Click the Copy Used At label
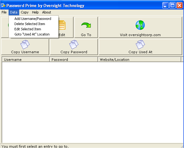 (140, 52)
